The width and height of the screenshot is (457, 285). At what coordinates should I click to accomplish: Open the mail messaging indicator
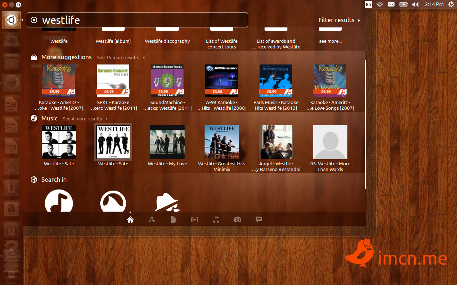point(391,4)
